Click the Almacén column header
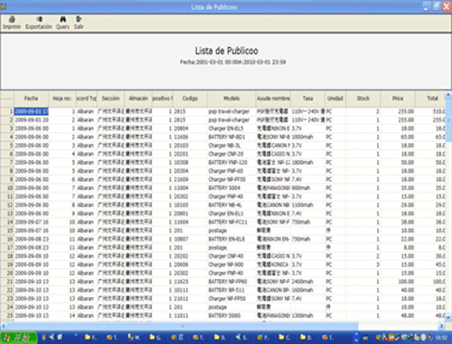This screenshot has width=452, height=344. 138,99
